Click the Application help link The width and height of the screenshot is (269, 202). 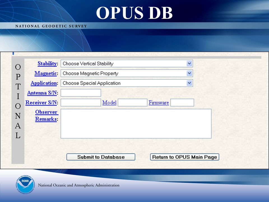[x=44, y=83]
